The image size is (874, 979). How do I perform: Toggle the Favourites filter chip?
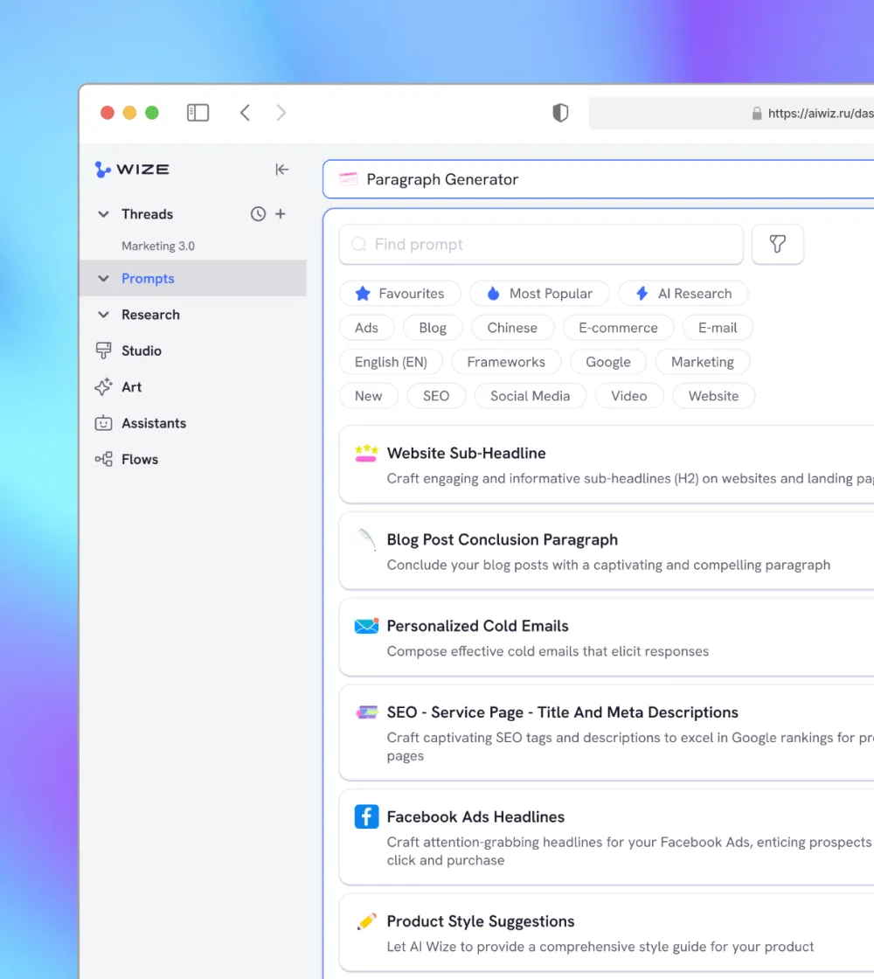[x=399, y=294]
